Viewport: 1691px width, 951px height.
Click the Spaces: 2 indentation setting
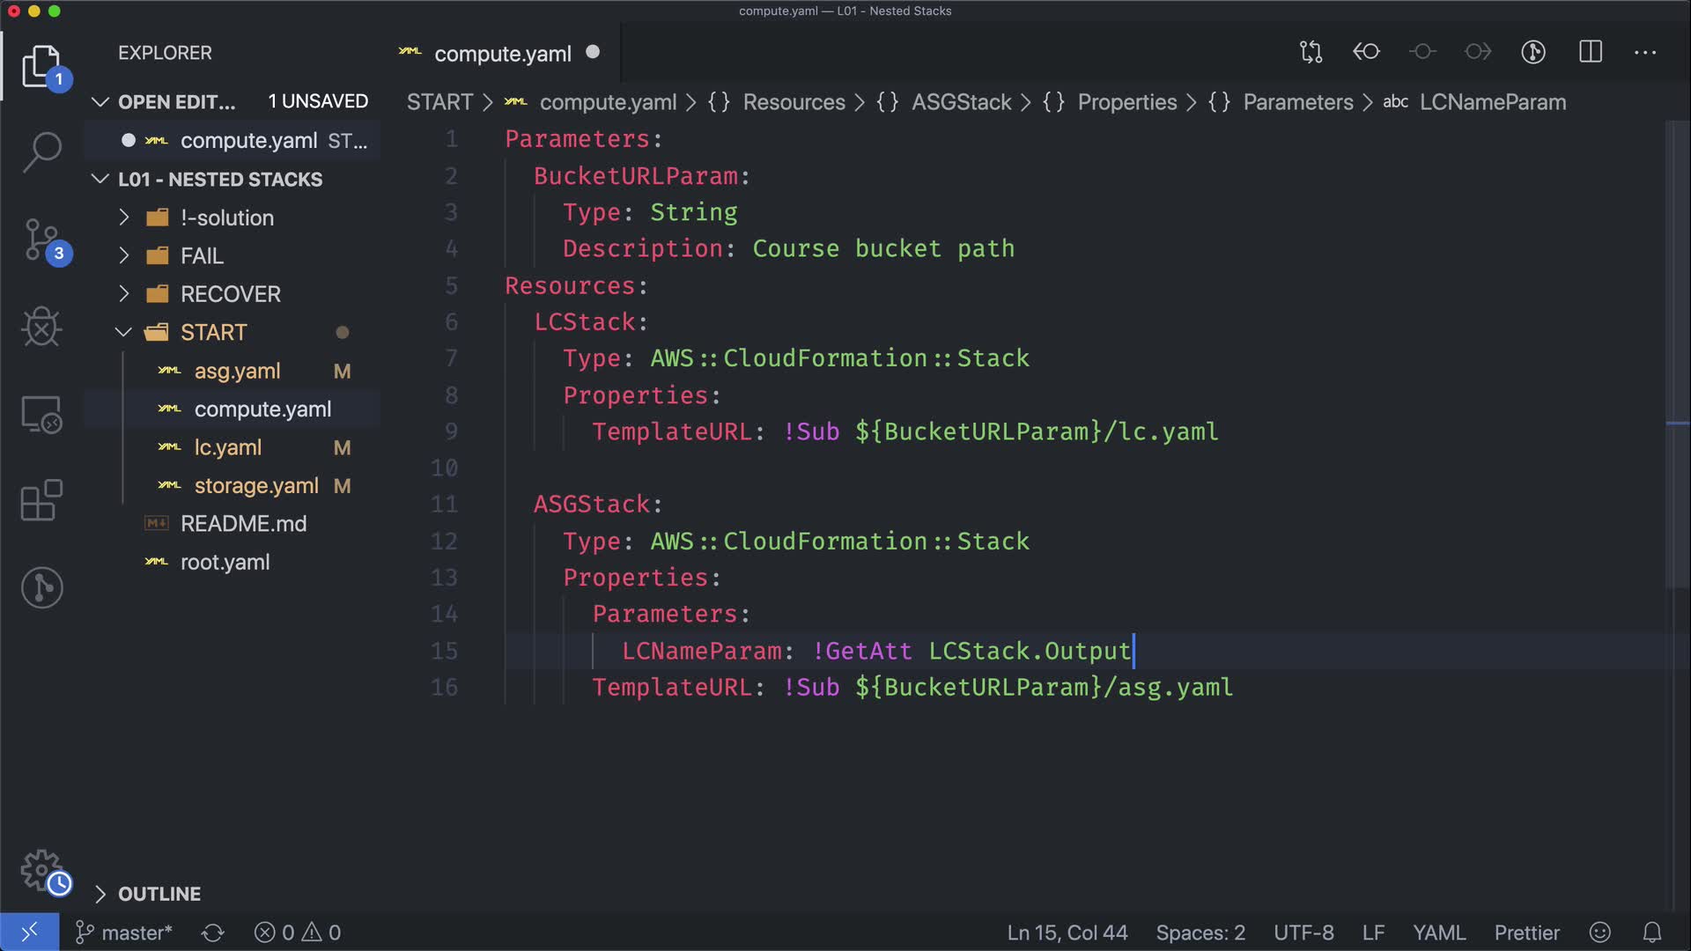1200,933
